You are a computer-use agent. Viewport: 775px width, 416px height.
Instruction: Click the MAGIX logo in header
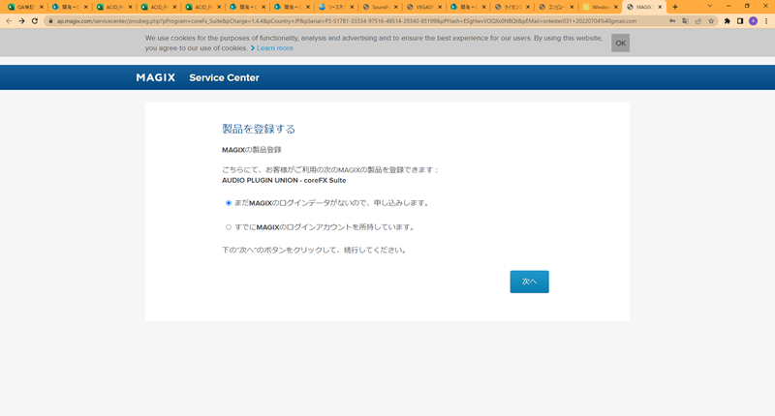(156, 77)
